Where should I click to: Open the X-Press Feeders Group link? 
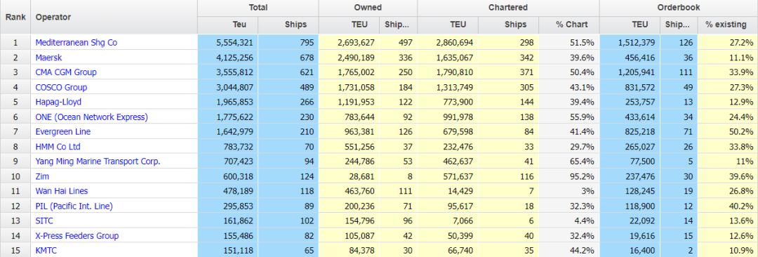77,236
